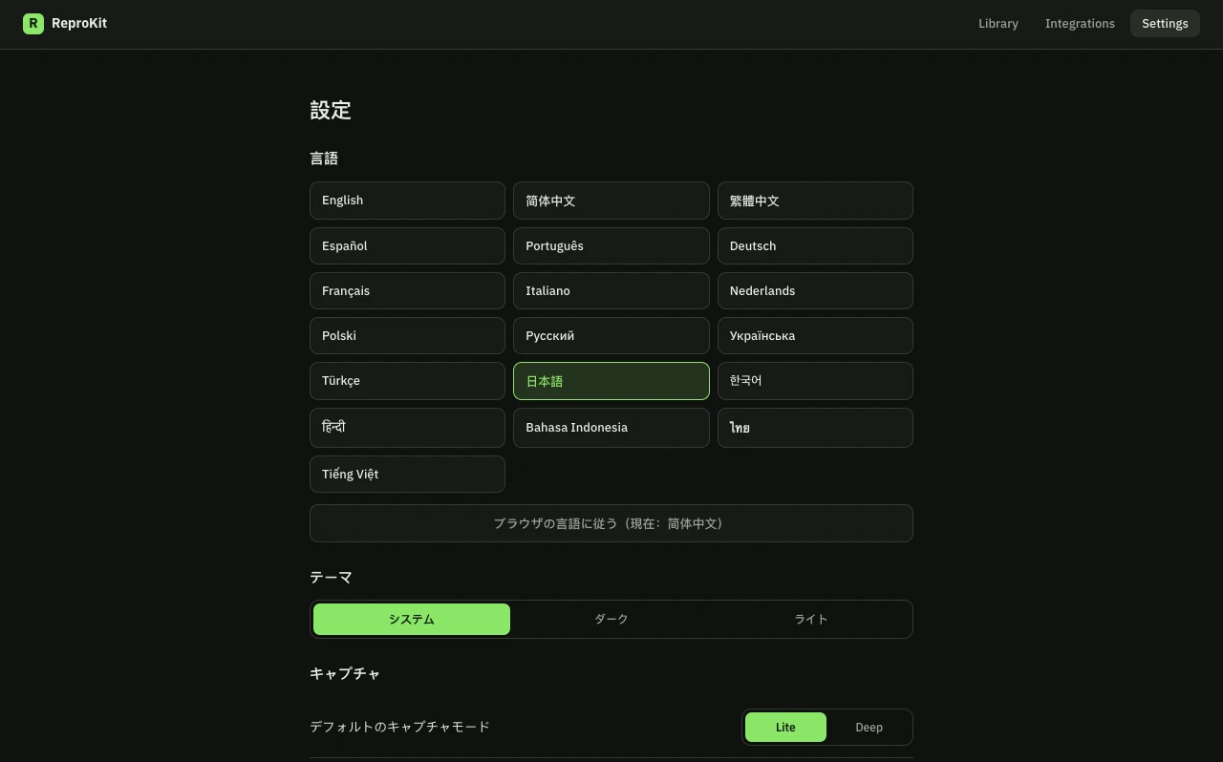Click デフォルトのキャプチャモード label
1223x762 pixels.
[x=399, y=727]
